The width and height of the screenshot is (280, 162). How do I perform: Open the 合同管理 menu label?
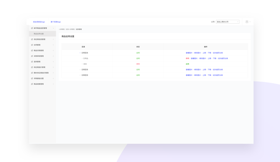pos(37,45)
